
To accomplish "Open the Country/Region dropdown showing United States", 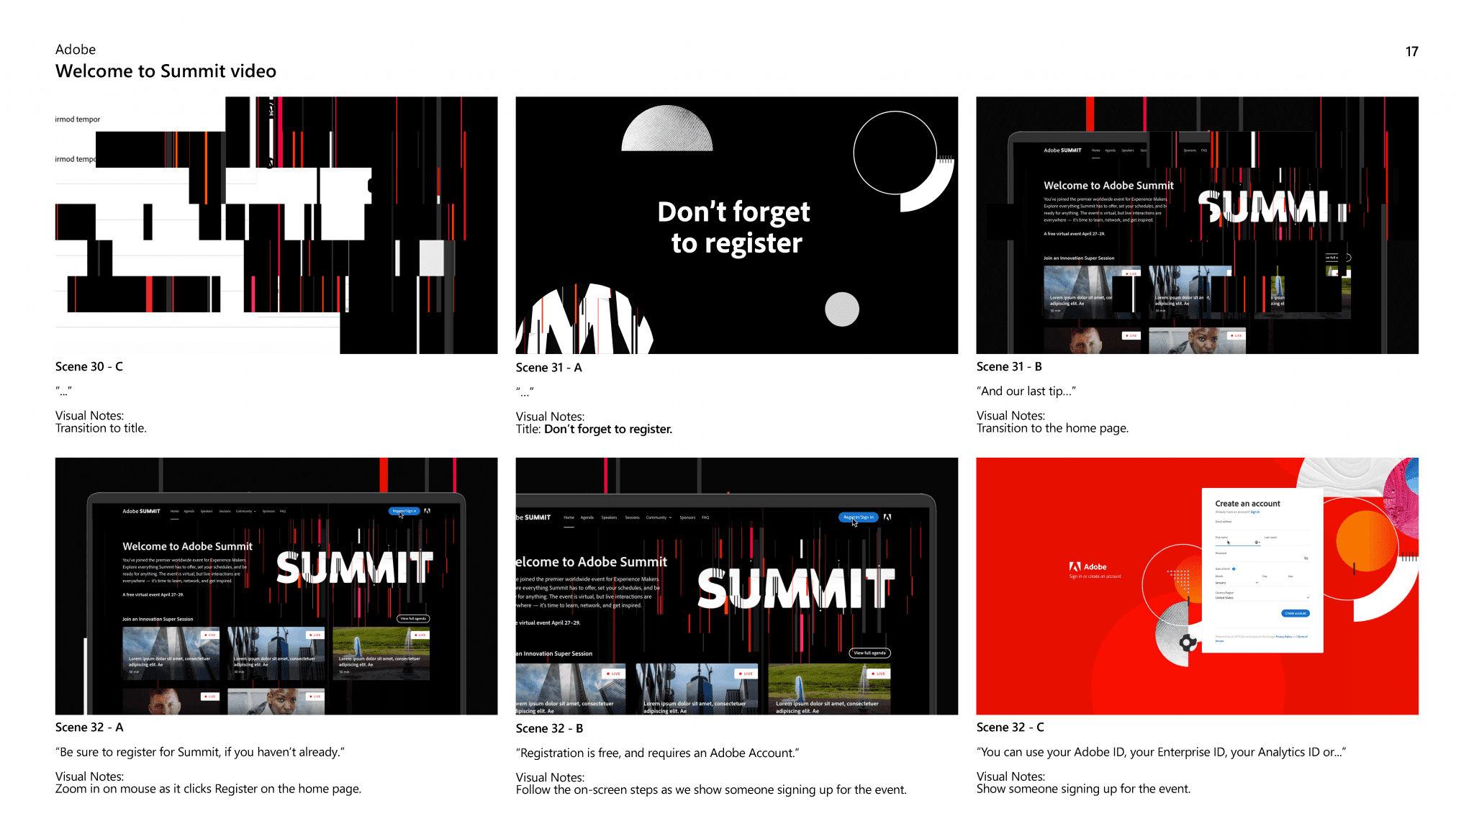I will (x=1262, y=597).
